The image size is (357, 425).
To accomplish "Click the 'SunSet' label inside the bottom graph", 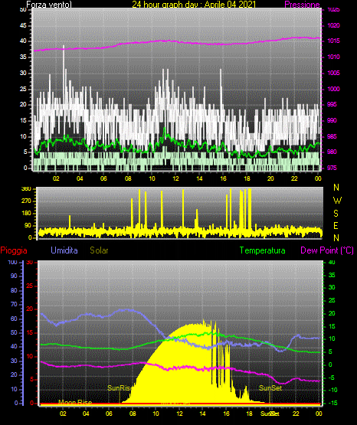I will (x=270, y=388).
